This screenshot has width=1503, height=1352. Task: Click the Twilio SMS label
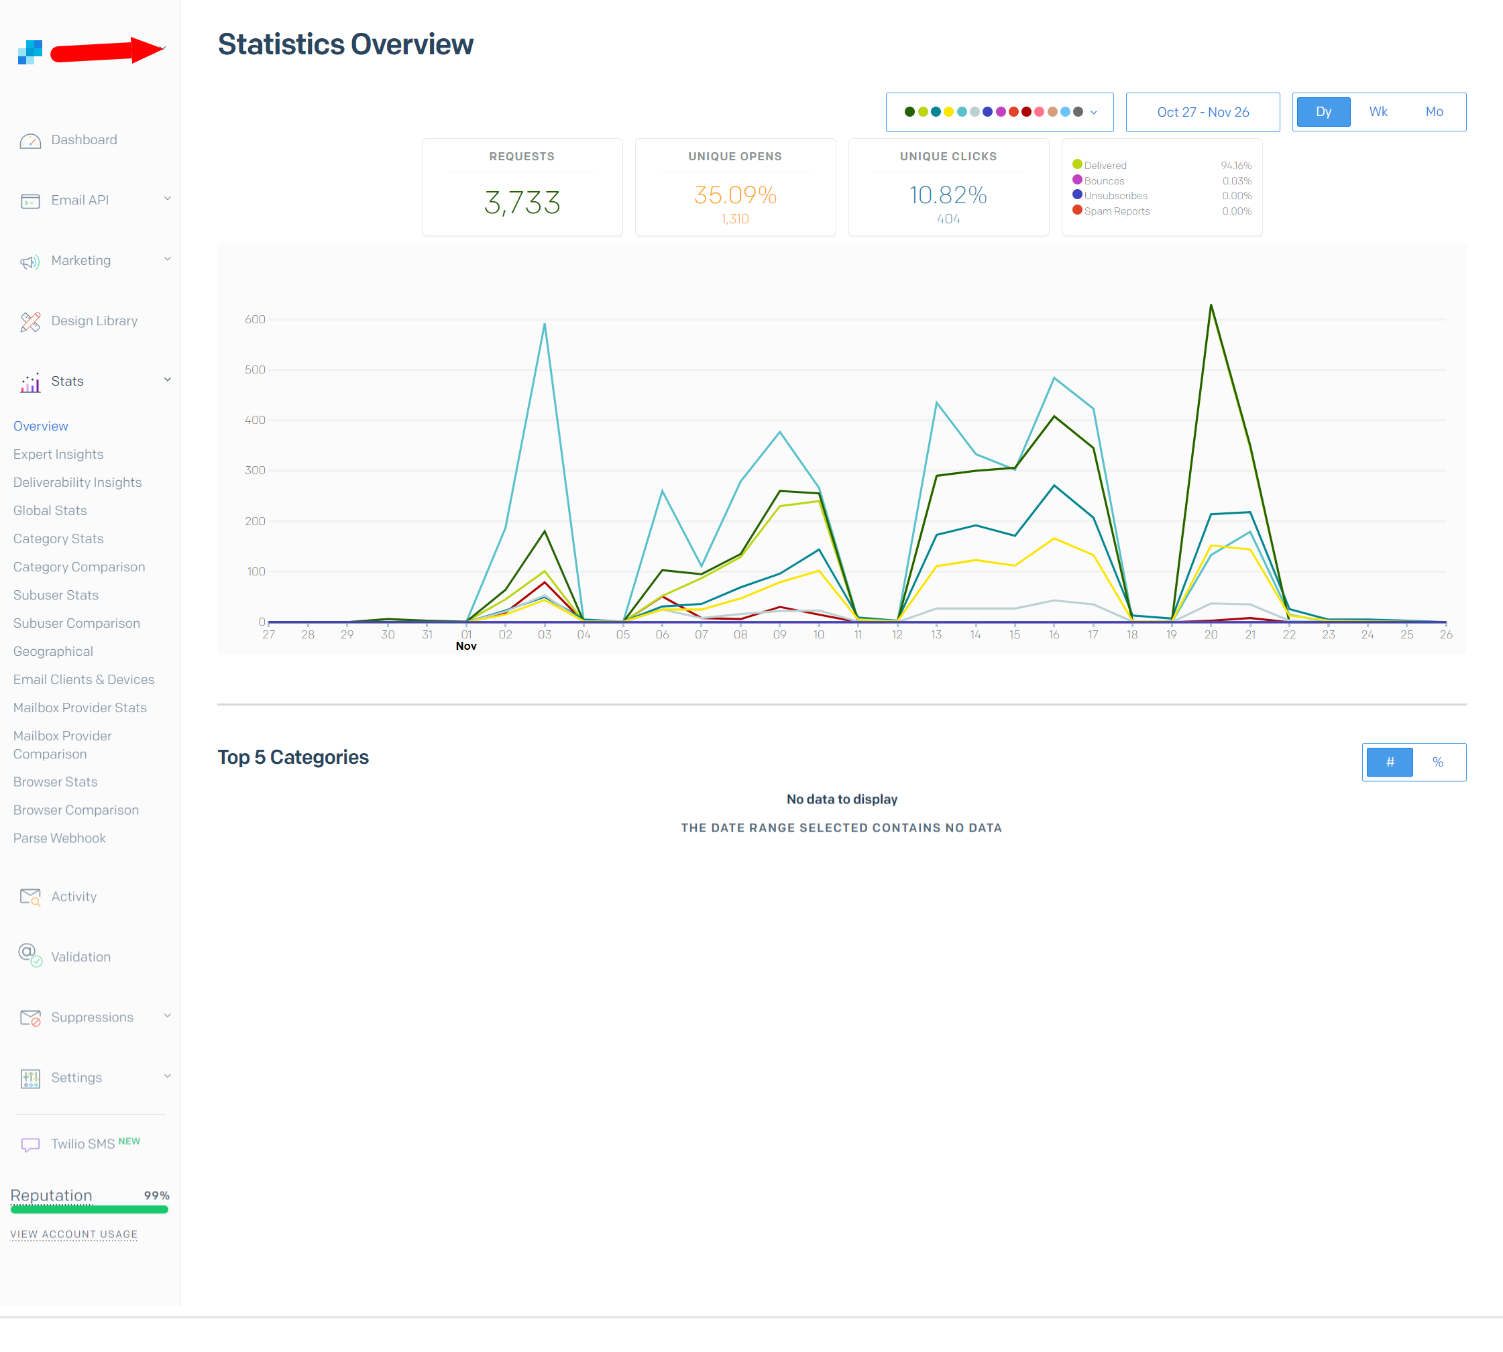coord(83,1145)
